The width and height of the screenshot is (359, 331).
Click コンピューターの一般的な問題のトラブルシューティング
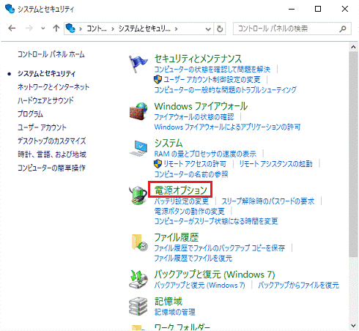coord(226,90)
